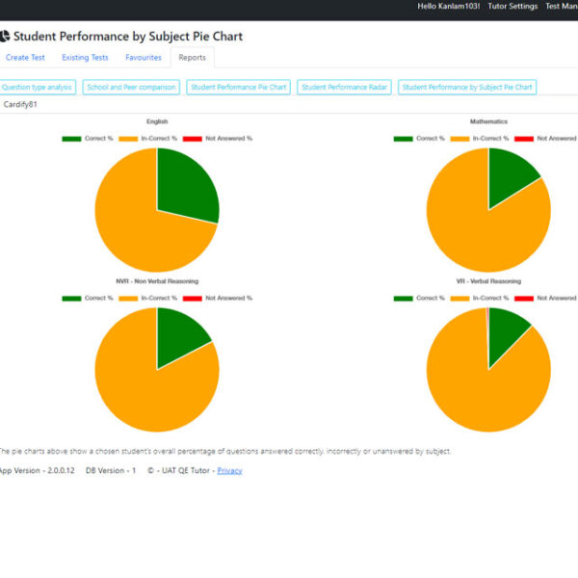Image resolution: width=578 pixels, height=578 pixels.
Task: Open the Create Test tab
Action: tap(25, 58)
